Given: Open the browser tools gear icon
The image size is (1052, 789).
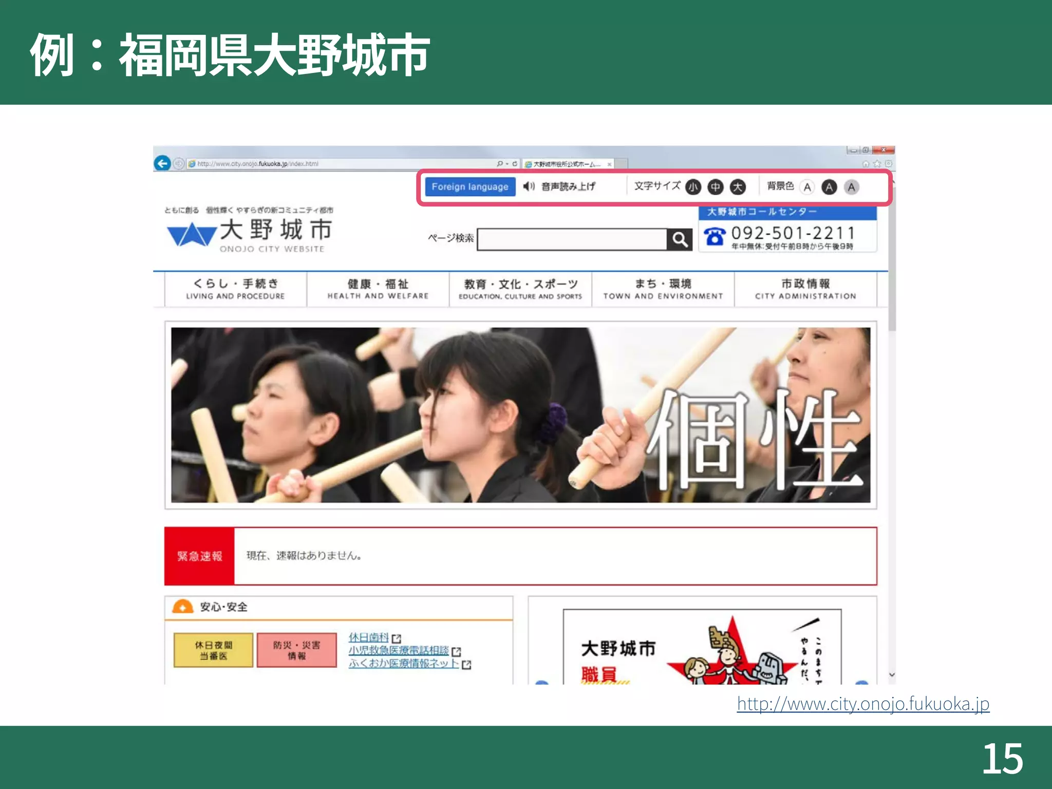Looking at the screenshot, I should tap(889, 164).
